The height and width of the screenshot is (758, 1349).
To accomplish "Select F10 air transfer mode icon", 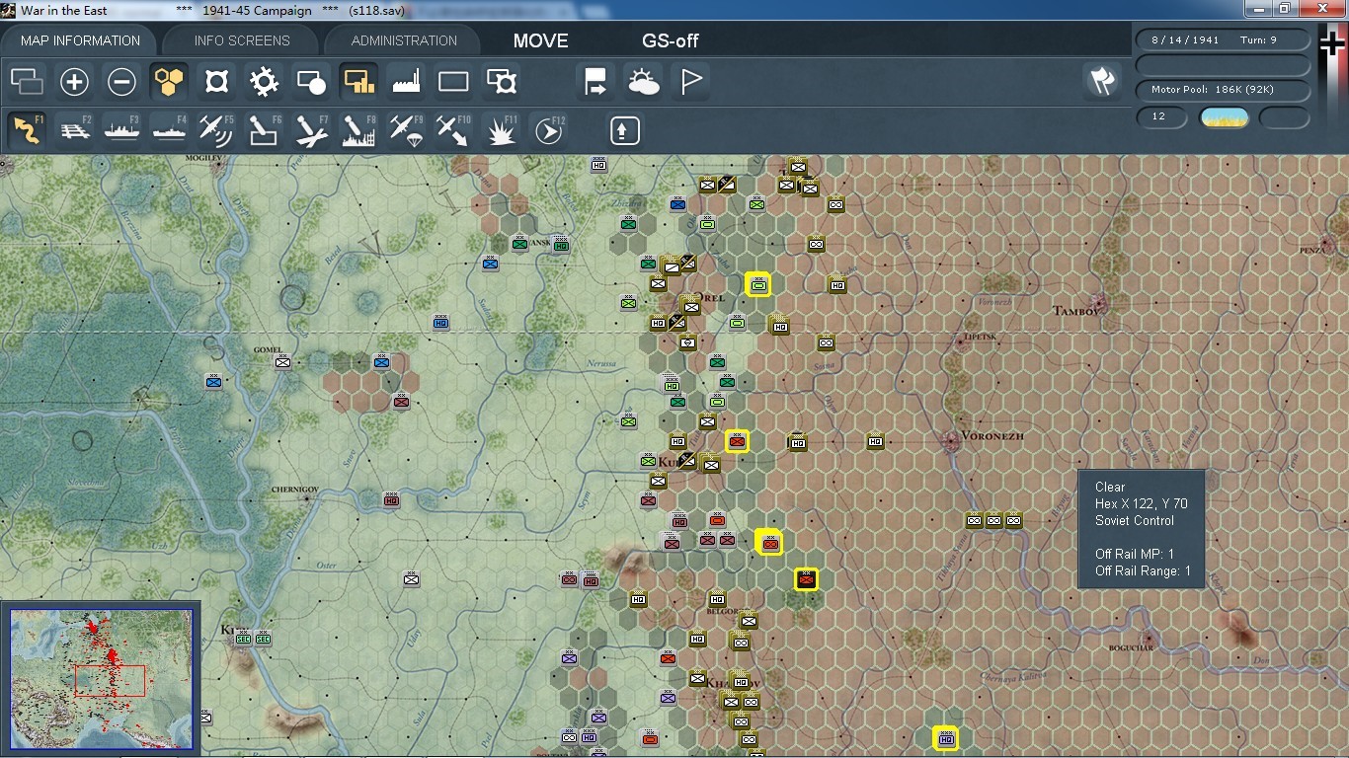I will 453,130.
